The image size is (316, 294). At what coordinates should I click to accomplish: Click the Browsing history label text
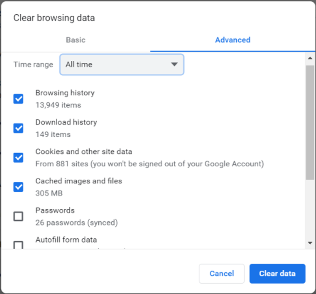click(x=65, y=93)
